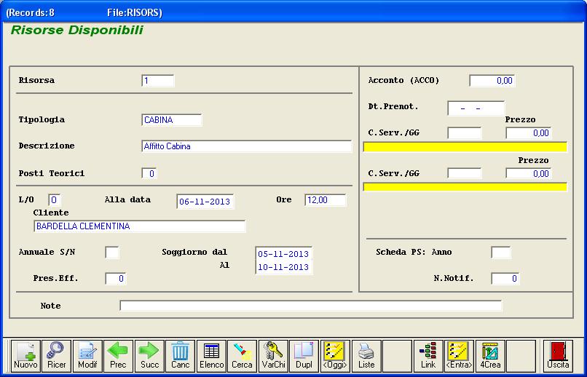Screen dimensions: 587x377
Task: Open the Ricer search tool
Action: [x=56, y=355]
